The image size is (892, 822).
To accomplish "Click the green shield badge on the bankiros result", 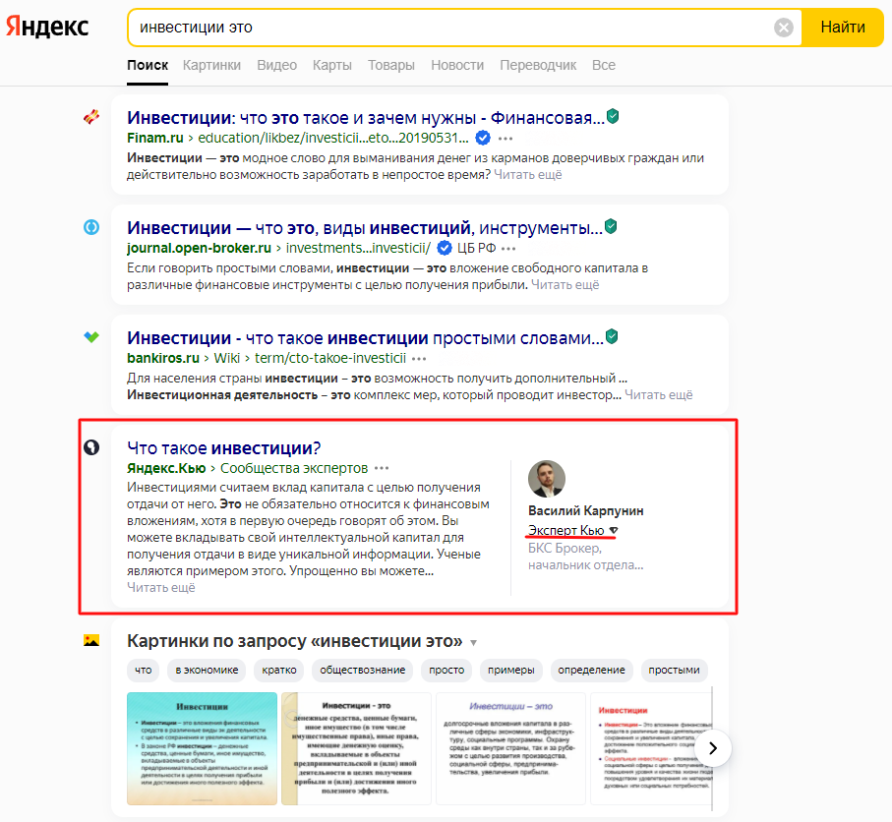I will click(612, 336).
